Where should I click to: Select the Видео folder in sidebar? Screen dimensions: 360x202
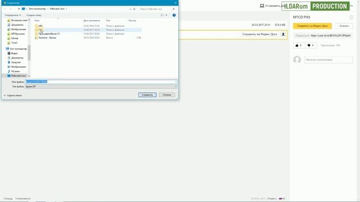[14, 53]
